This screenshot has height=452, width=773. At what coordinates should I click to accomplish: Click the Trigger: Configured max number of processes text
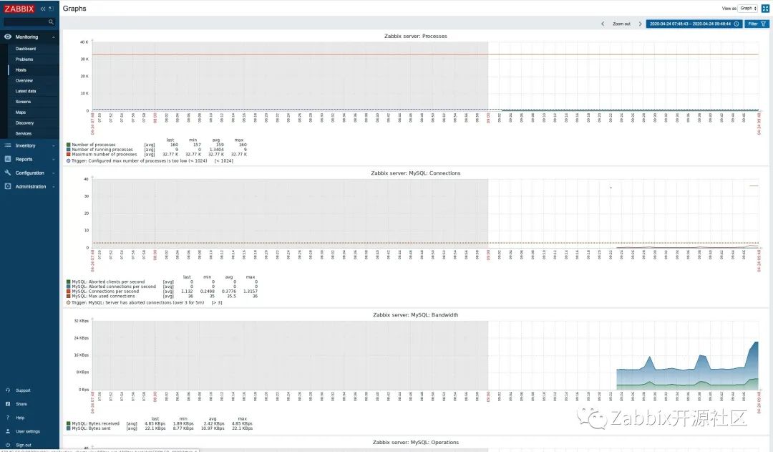pos(139,161)
